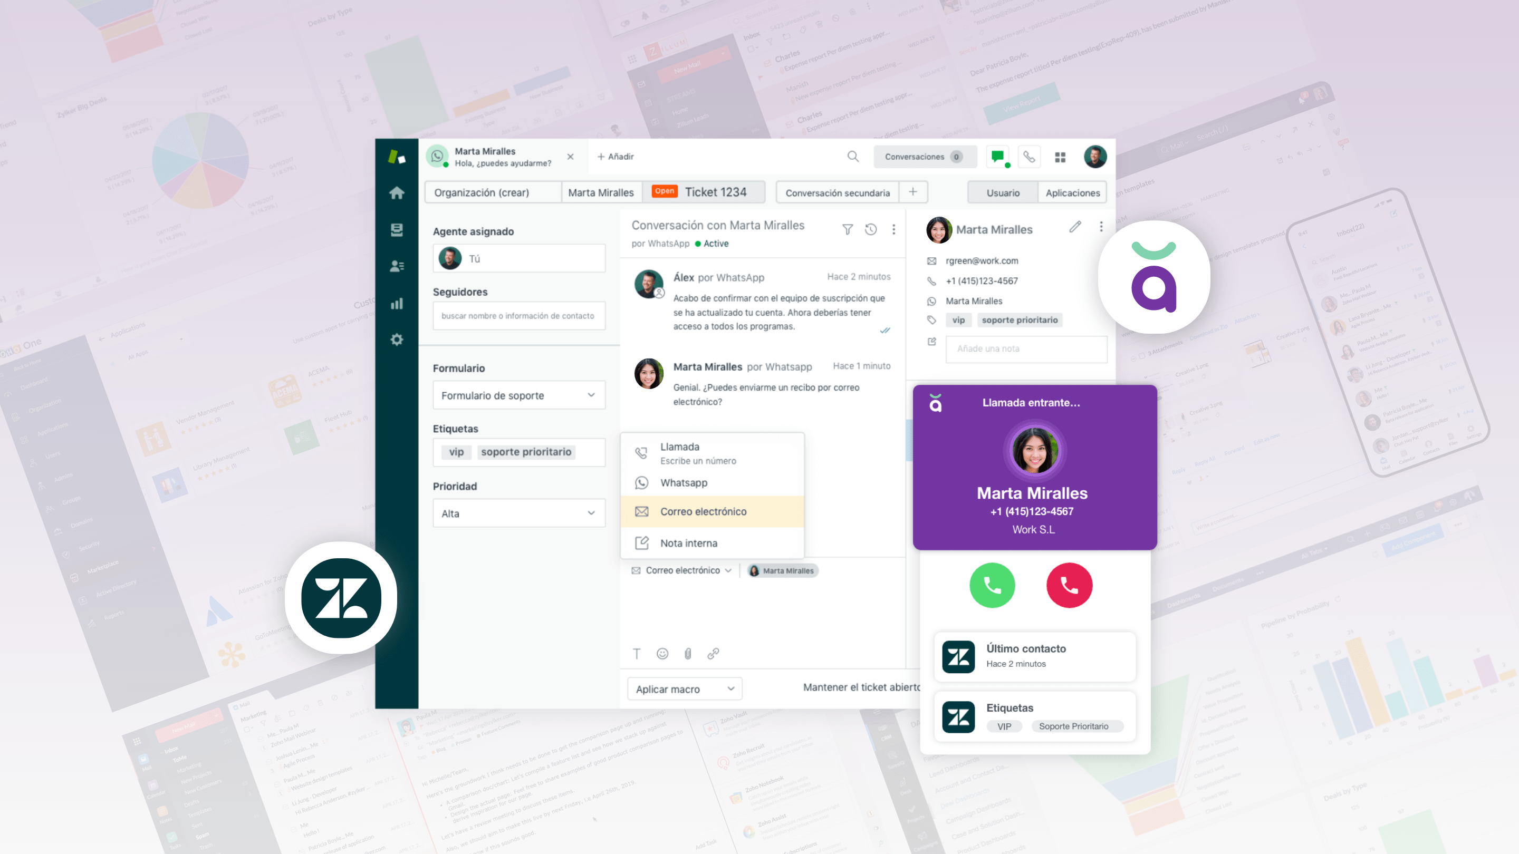
Task: Open the Aplicar macro dropdown
Action: pos(685,689)
